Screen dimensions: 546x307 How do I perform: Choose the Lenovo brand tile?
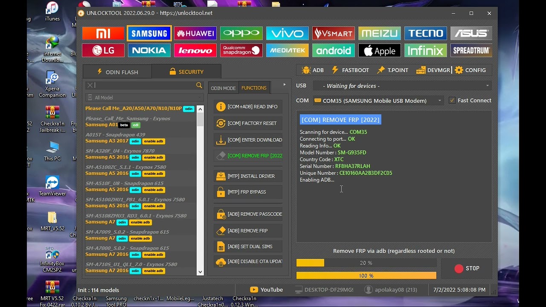(195, 50)
